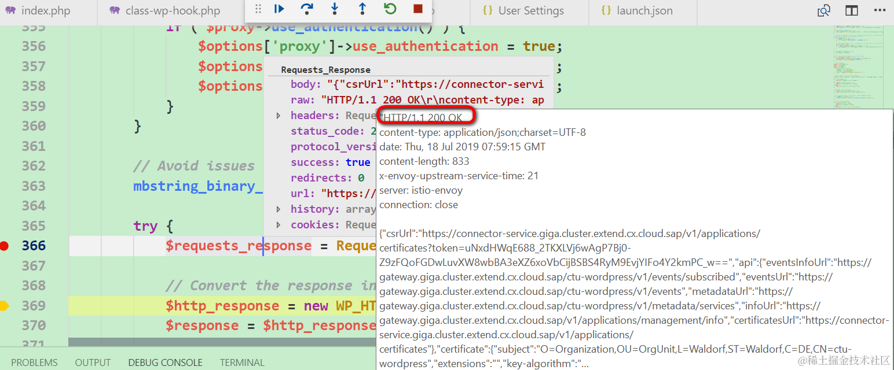Click the '// Convert the response' comment
This screenshot has width=894, height=370.
click(271, 286)
